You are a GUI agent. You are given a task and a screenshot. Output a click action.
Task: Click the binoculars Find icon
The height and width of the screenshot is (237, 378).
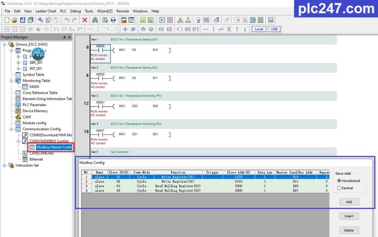pos(95,20)
